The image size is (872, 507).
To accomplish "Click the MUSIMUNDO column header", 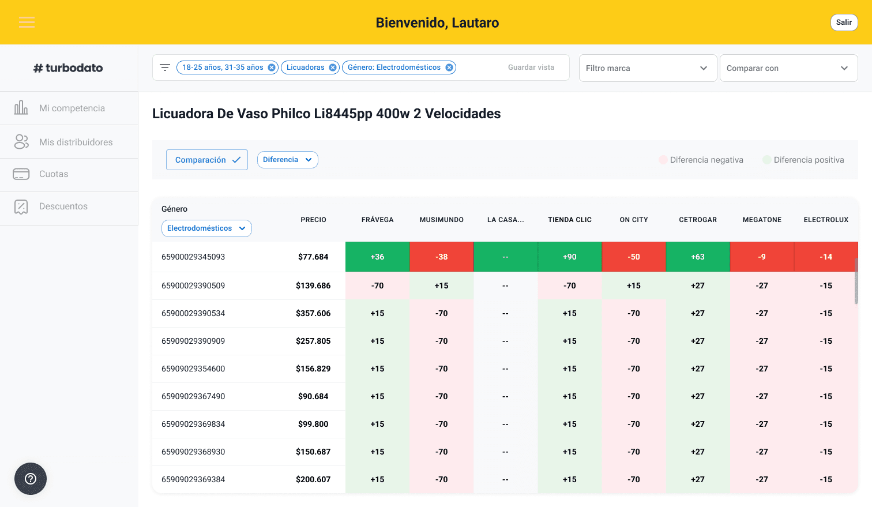I will click(441, 220).
